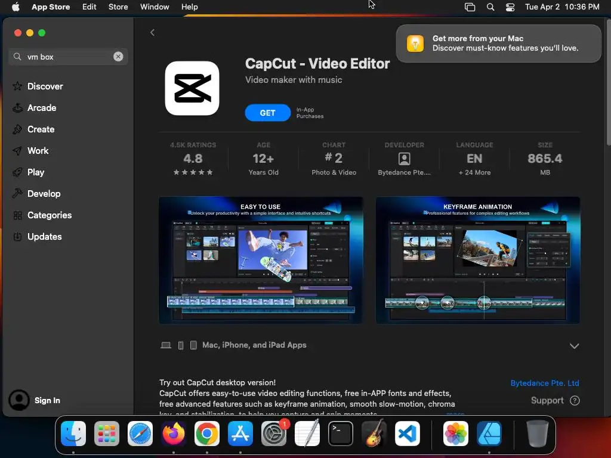Screen dimensions: 611x458
Task: Open the Apple menu
Action: [x=16, y=7]
